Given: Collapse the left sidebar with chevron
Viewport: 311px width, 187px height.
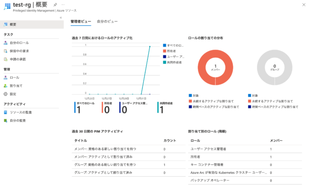Looking at the screenshot, I should pos(61,18).
